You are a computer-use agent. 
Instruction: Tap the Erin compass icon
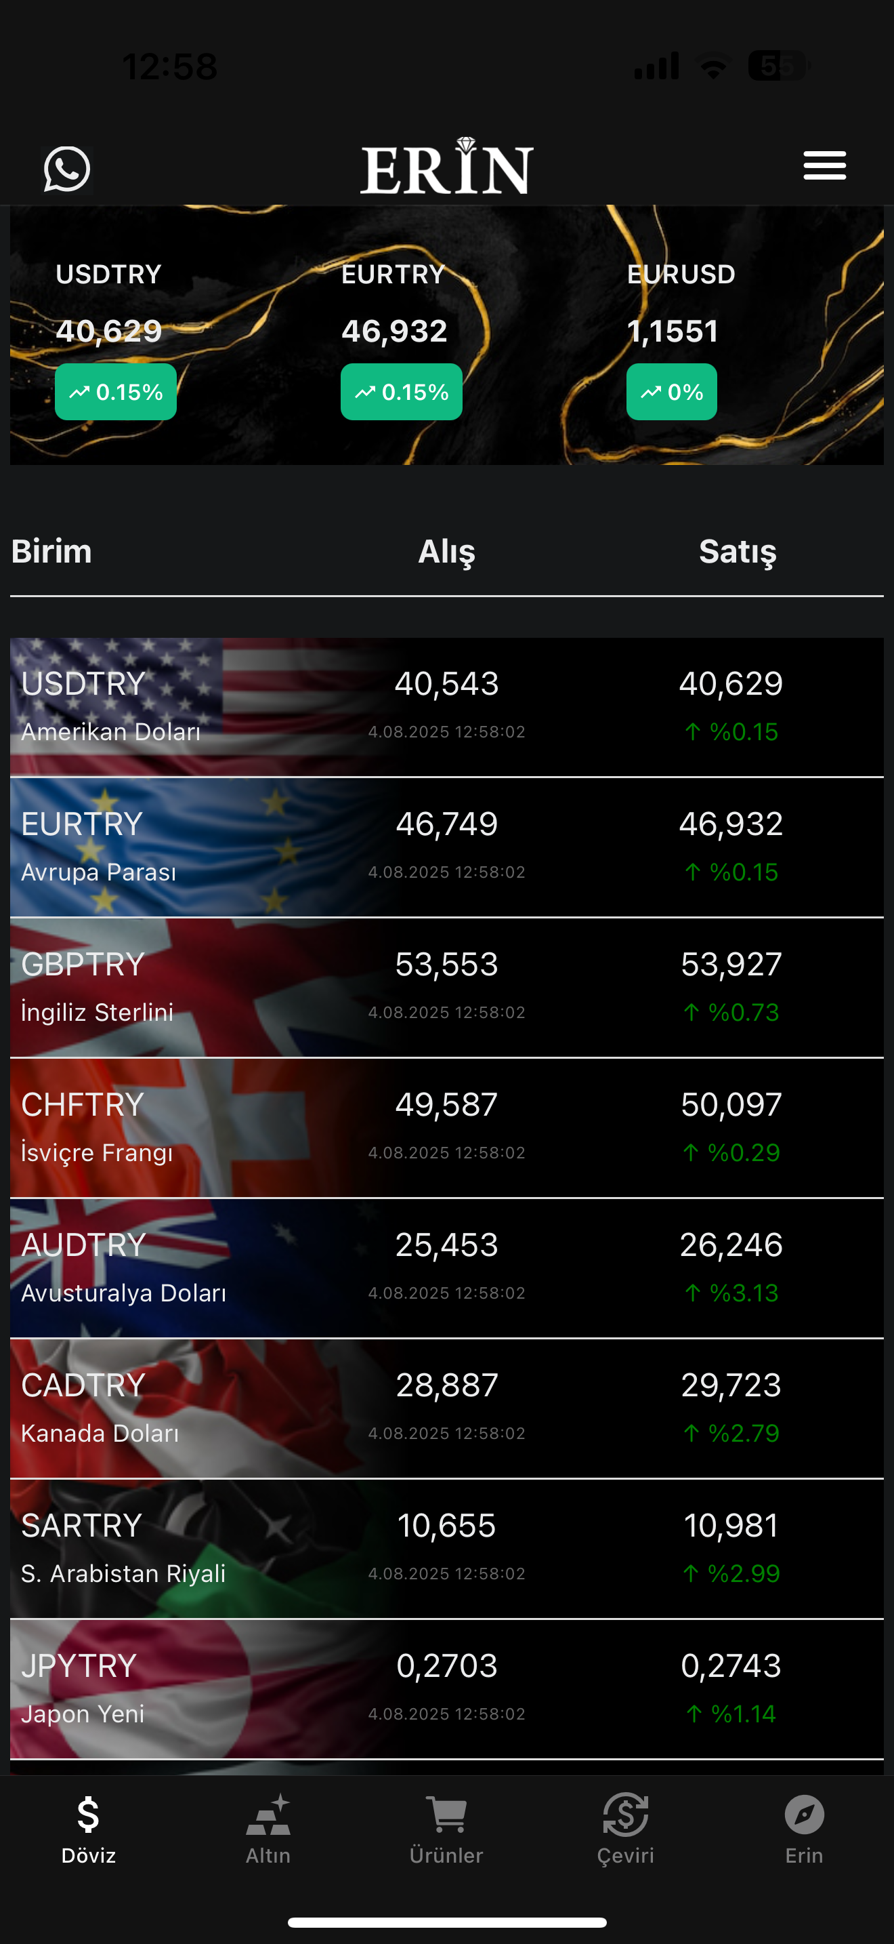point(803,1815)
